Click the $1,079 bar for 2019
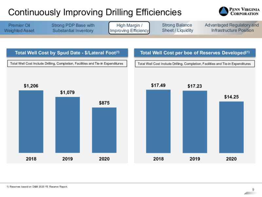Screen dimensions: 262x197 [x=67, y=125]
